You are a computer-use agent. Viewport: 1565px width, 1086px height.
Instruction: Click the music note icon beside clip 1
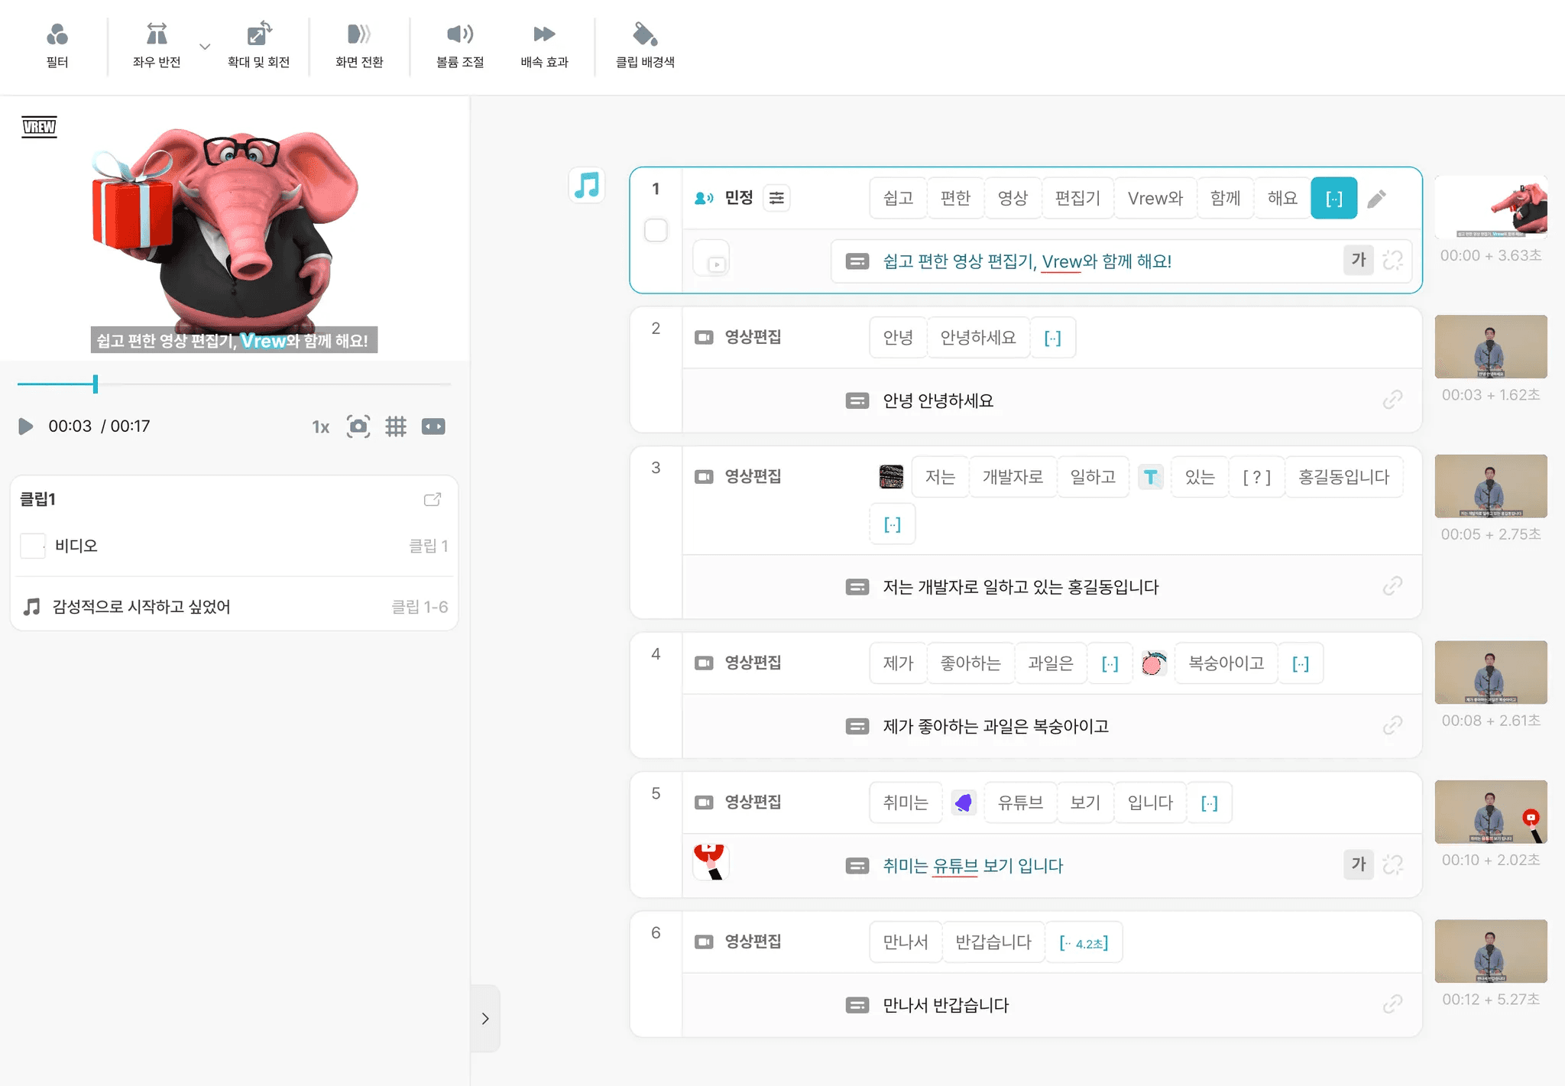587,185
